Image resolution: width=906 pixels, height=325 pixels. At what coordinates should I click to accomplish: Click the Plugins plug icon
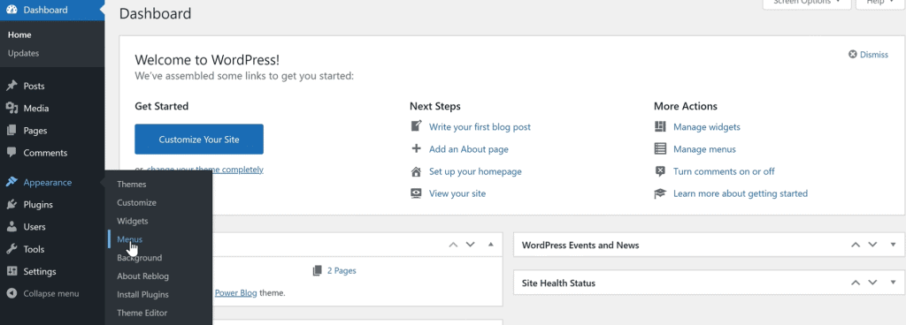pos(12,205)
